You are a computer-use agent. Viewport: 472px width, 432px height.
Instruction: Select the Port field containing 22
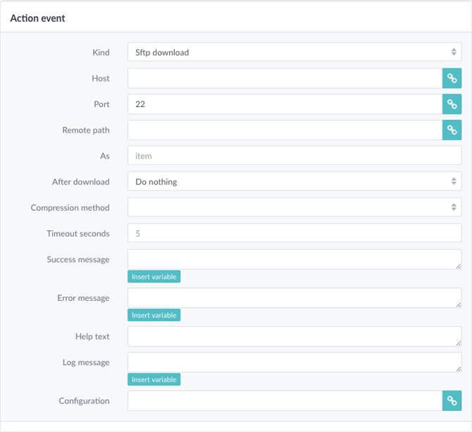tap(285, 104)
